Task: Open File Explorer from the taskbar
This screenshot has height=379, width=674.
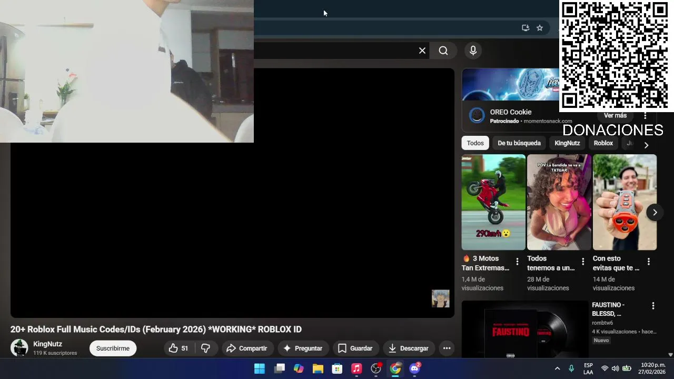Action: (x=318, y=368)
